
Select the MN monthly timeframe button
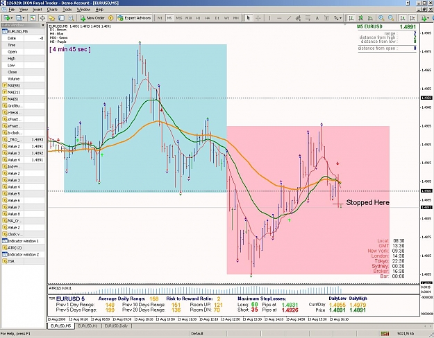[x=236, y=18]
